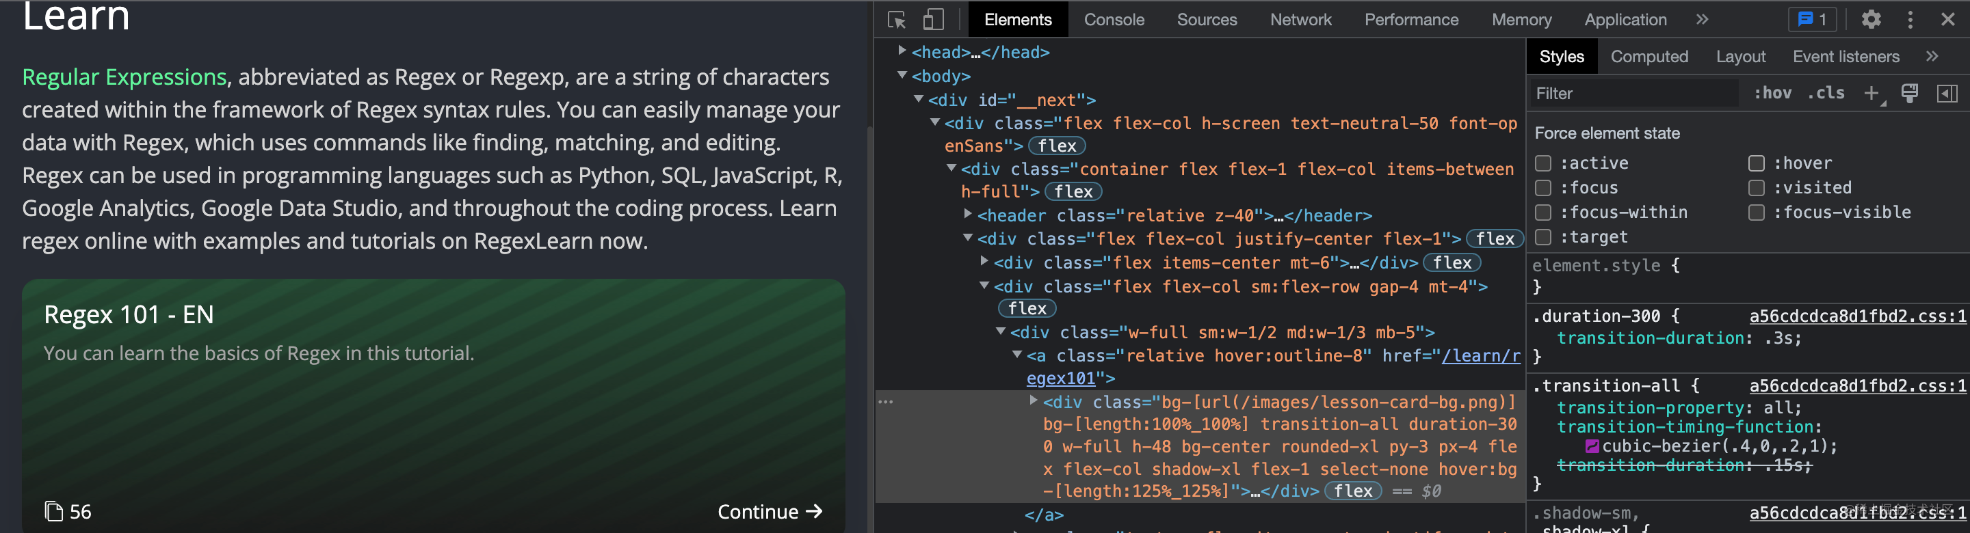Add a new style rule plus icon

click(1871, 93)
